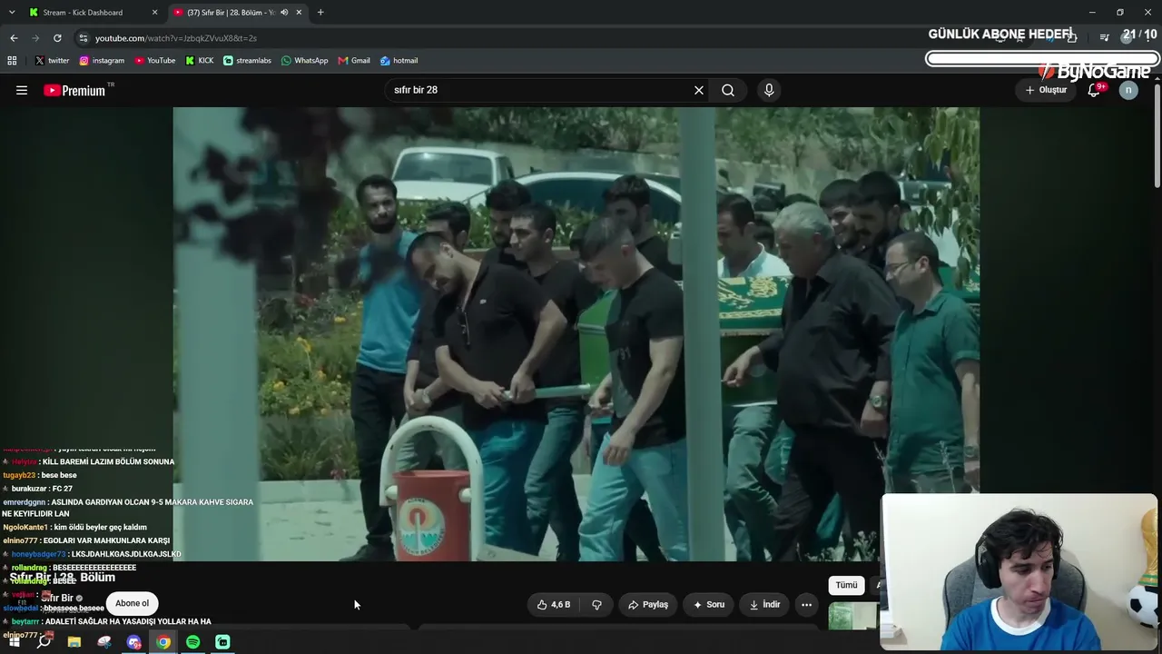Click the page vertical scrollbar
1162x654 pixels.
(1157, 136)
